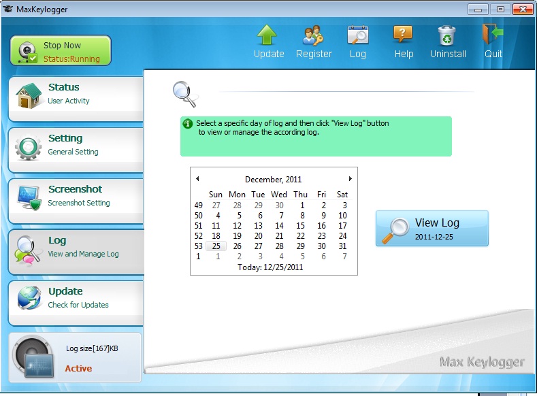Click the Status house icon

29,96
